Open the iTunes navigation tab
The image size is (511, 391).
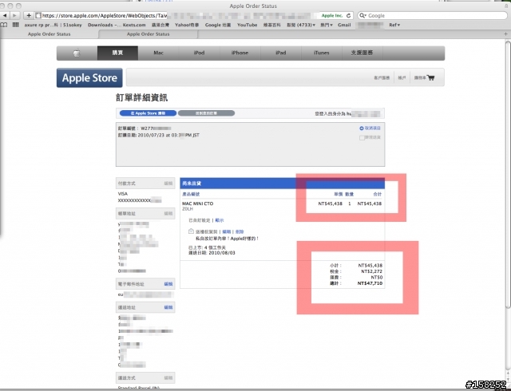click(x=322, y=53)
